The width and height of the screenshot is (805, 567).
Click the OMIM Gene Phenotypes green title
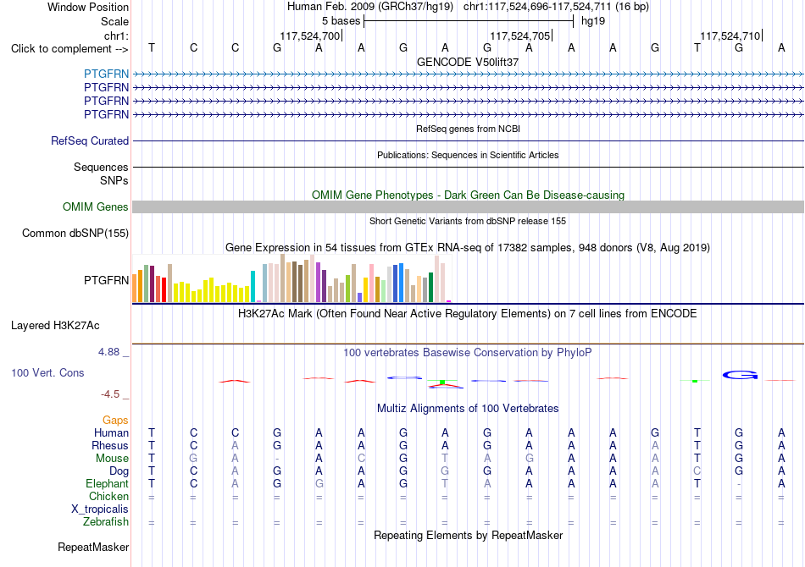468,195
